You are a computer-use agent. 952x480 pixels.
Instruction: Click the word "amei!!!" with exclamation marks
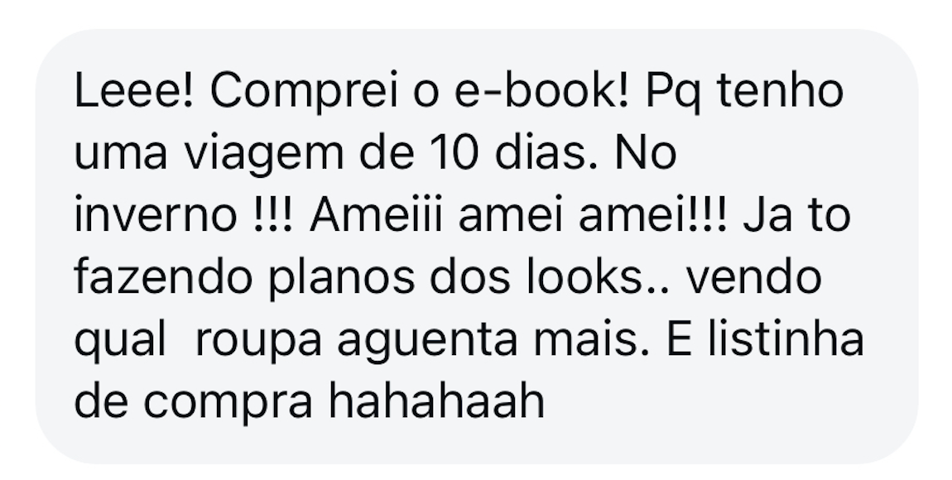(652, 215)
